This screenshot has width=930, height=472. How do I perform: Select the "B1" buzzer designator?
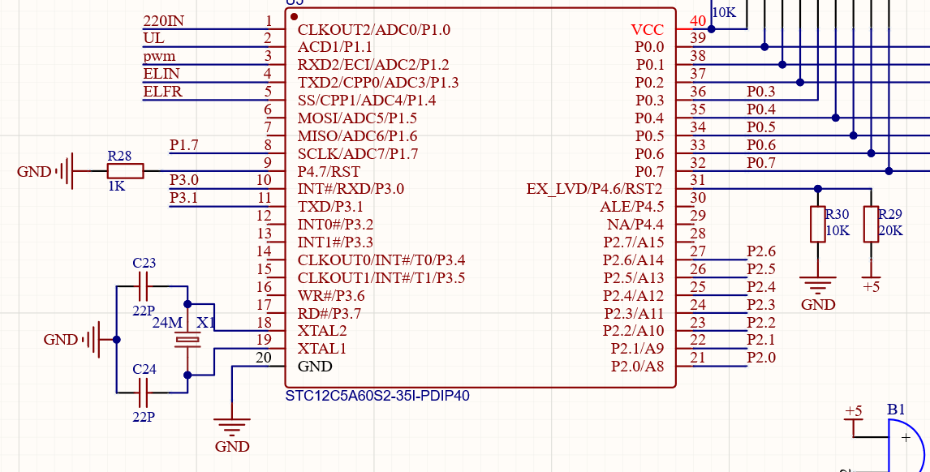(x=896, y=410)
